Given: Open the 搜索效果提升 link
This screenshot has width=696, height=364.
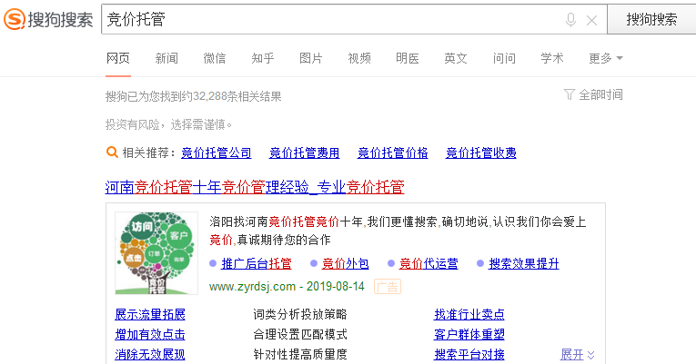Looking at the screenshot, I should point(524,263).
